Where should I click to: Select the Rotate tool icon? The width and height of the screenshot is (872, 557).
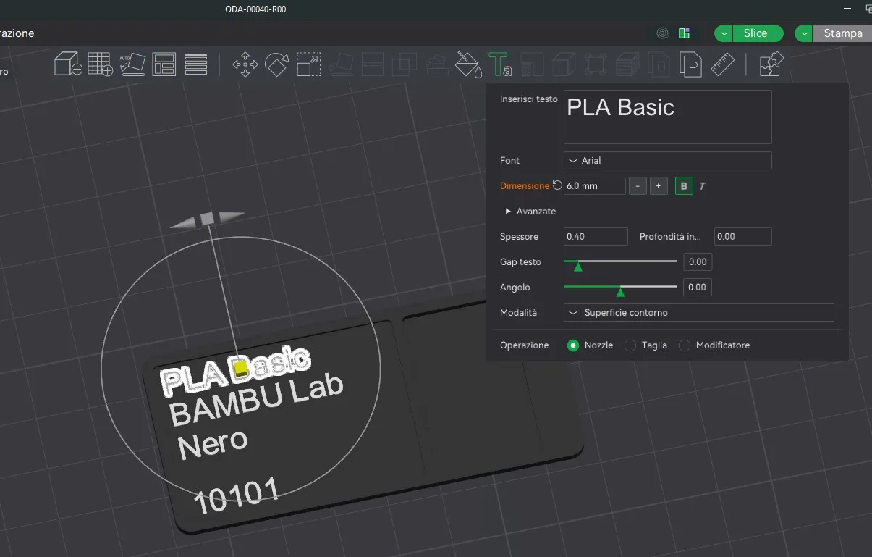276,64
